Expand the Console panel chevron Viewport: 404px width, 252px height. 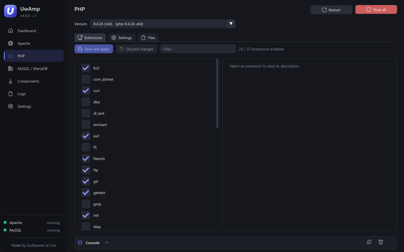[x=107, y=243]
